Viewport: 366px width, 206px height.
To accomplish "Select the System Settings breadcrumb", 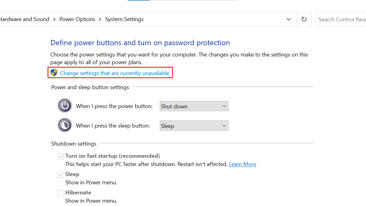I will pyautogui.click(x=124, y=19).
